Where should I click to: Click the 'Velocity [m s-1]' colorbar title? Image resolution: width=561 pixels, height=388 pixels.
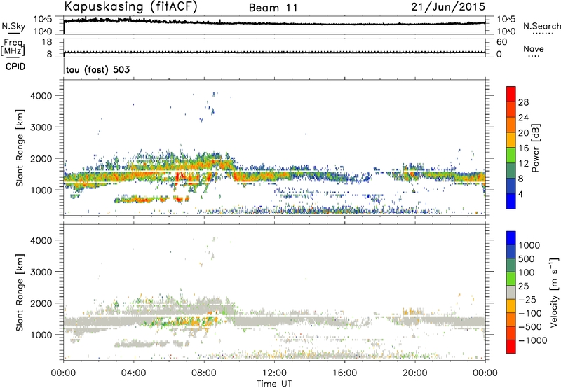point(553,292)
